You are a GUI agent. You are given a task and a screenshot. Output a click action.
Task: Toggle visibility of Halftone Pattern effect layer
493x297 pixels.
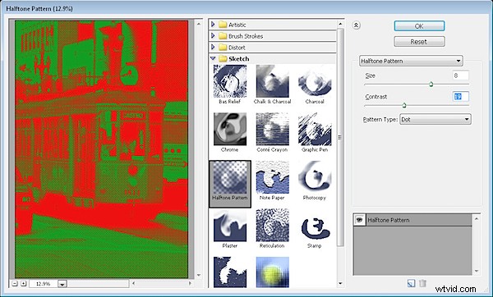coord(359,220)
